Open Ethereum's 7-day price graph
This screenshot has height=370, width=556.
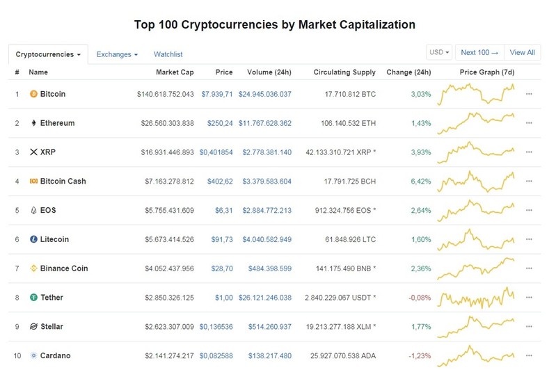coord(476,123)
